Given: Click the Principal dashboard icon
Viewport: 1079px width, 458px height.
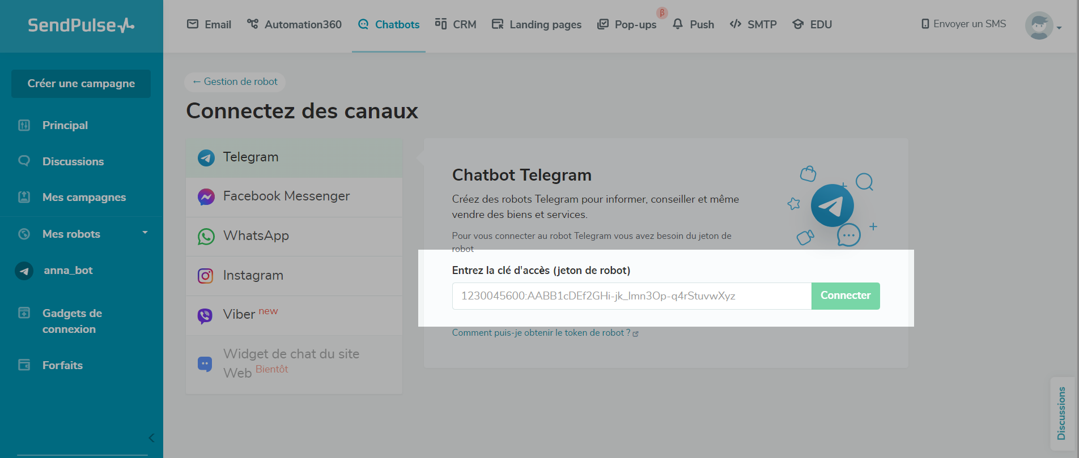Looking at the screenshot, I should click(x=24, y=125).
